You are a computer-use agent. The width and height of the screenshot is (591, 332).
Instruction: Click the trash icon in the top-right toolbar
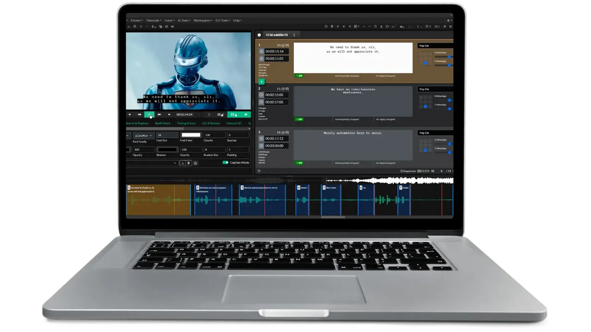pyautogui.click(x=332, y=26)
